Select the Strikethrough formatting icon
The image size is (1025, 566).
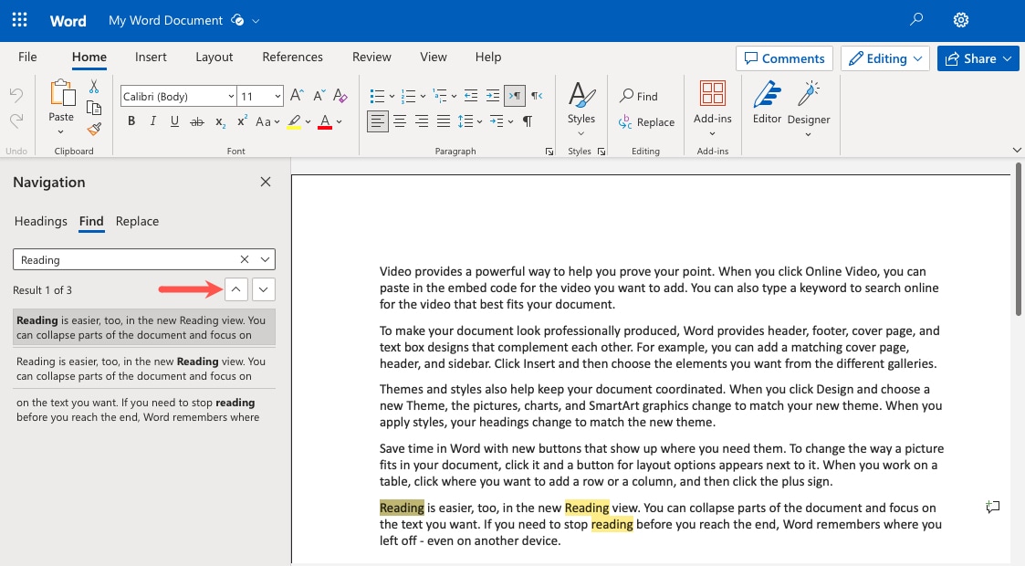pos(196,120)
